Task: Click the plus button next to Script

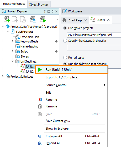Action: (56, 51)
